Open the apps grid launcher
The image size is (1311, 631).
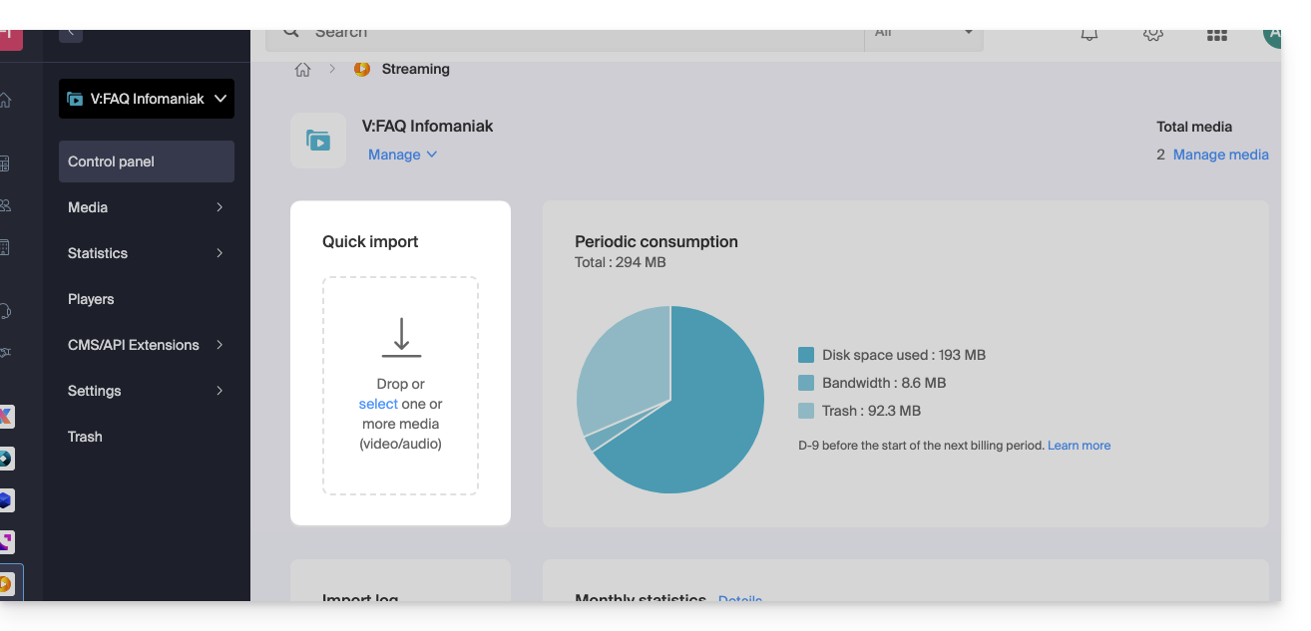click(1216, 35)
